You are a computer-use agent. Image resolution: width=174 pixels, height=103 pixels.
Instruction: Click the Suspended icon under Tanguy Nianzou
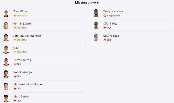click(105, 16)
